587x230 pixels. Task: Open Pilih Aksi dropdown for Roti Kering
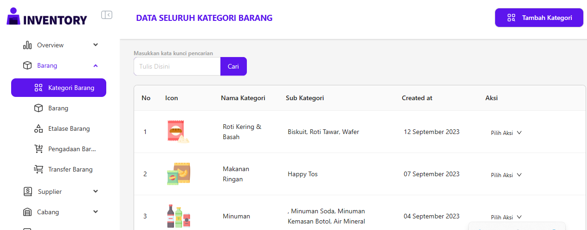(506, 133)
